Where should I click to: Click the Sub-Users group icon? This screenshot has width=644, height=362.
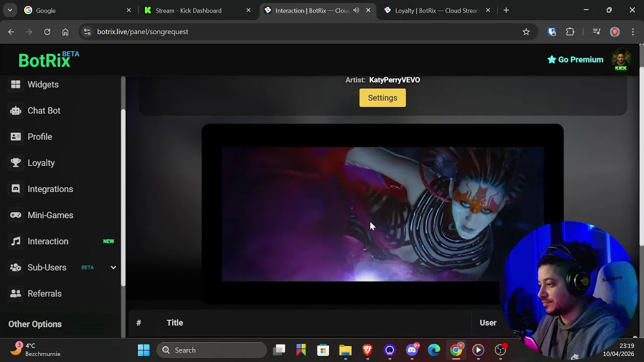[x=16, y=267]
